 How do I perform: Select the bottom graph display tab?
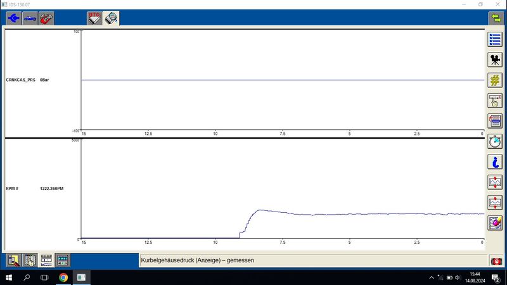tap(46, 260)
